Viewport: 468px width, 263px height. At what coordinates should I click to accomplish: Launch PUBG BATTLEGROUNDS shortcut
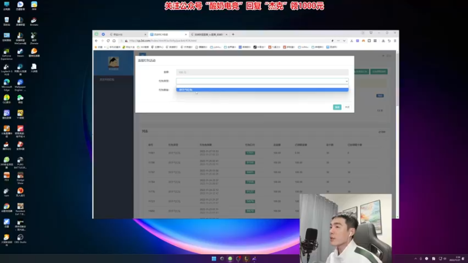tap(20, 163)
